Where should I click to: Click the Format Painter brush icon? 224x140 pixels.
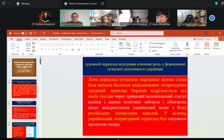(18, 51)
